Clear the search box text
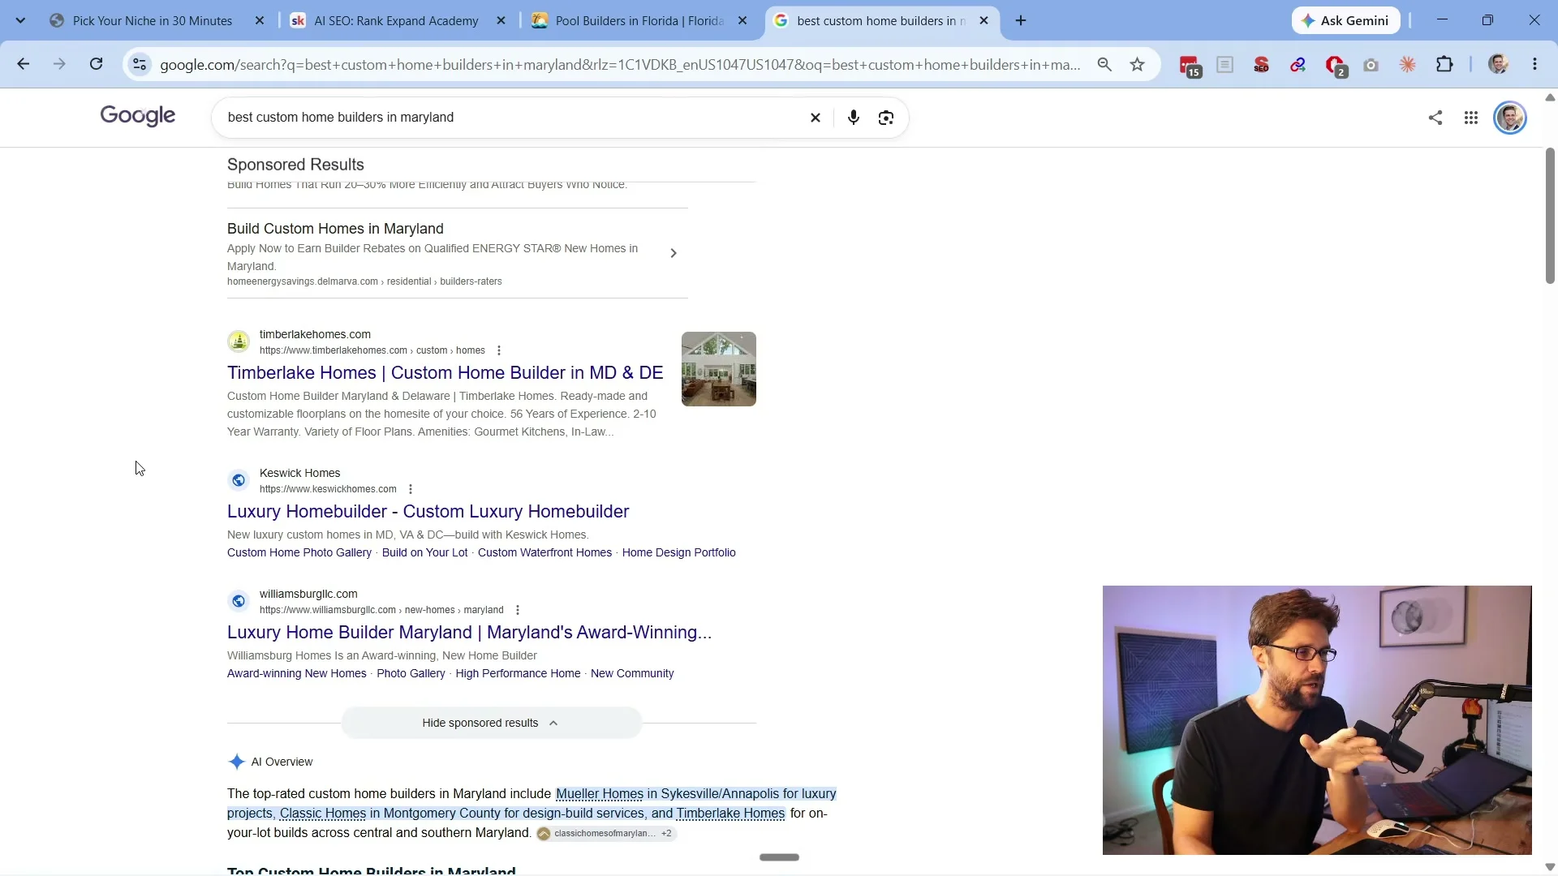The width and height of the screenshot is (1558, 876). (x=816, y=118)
